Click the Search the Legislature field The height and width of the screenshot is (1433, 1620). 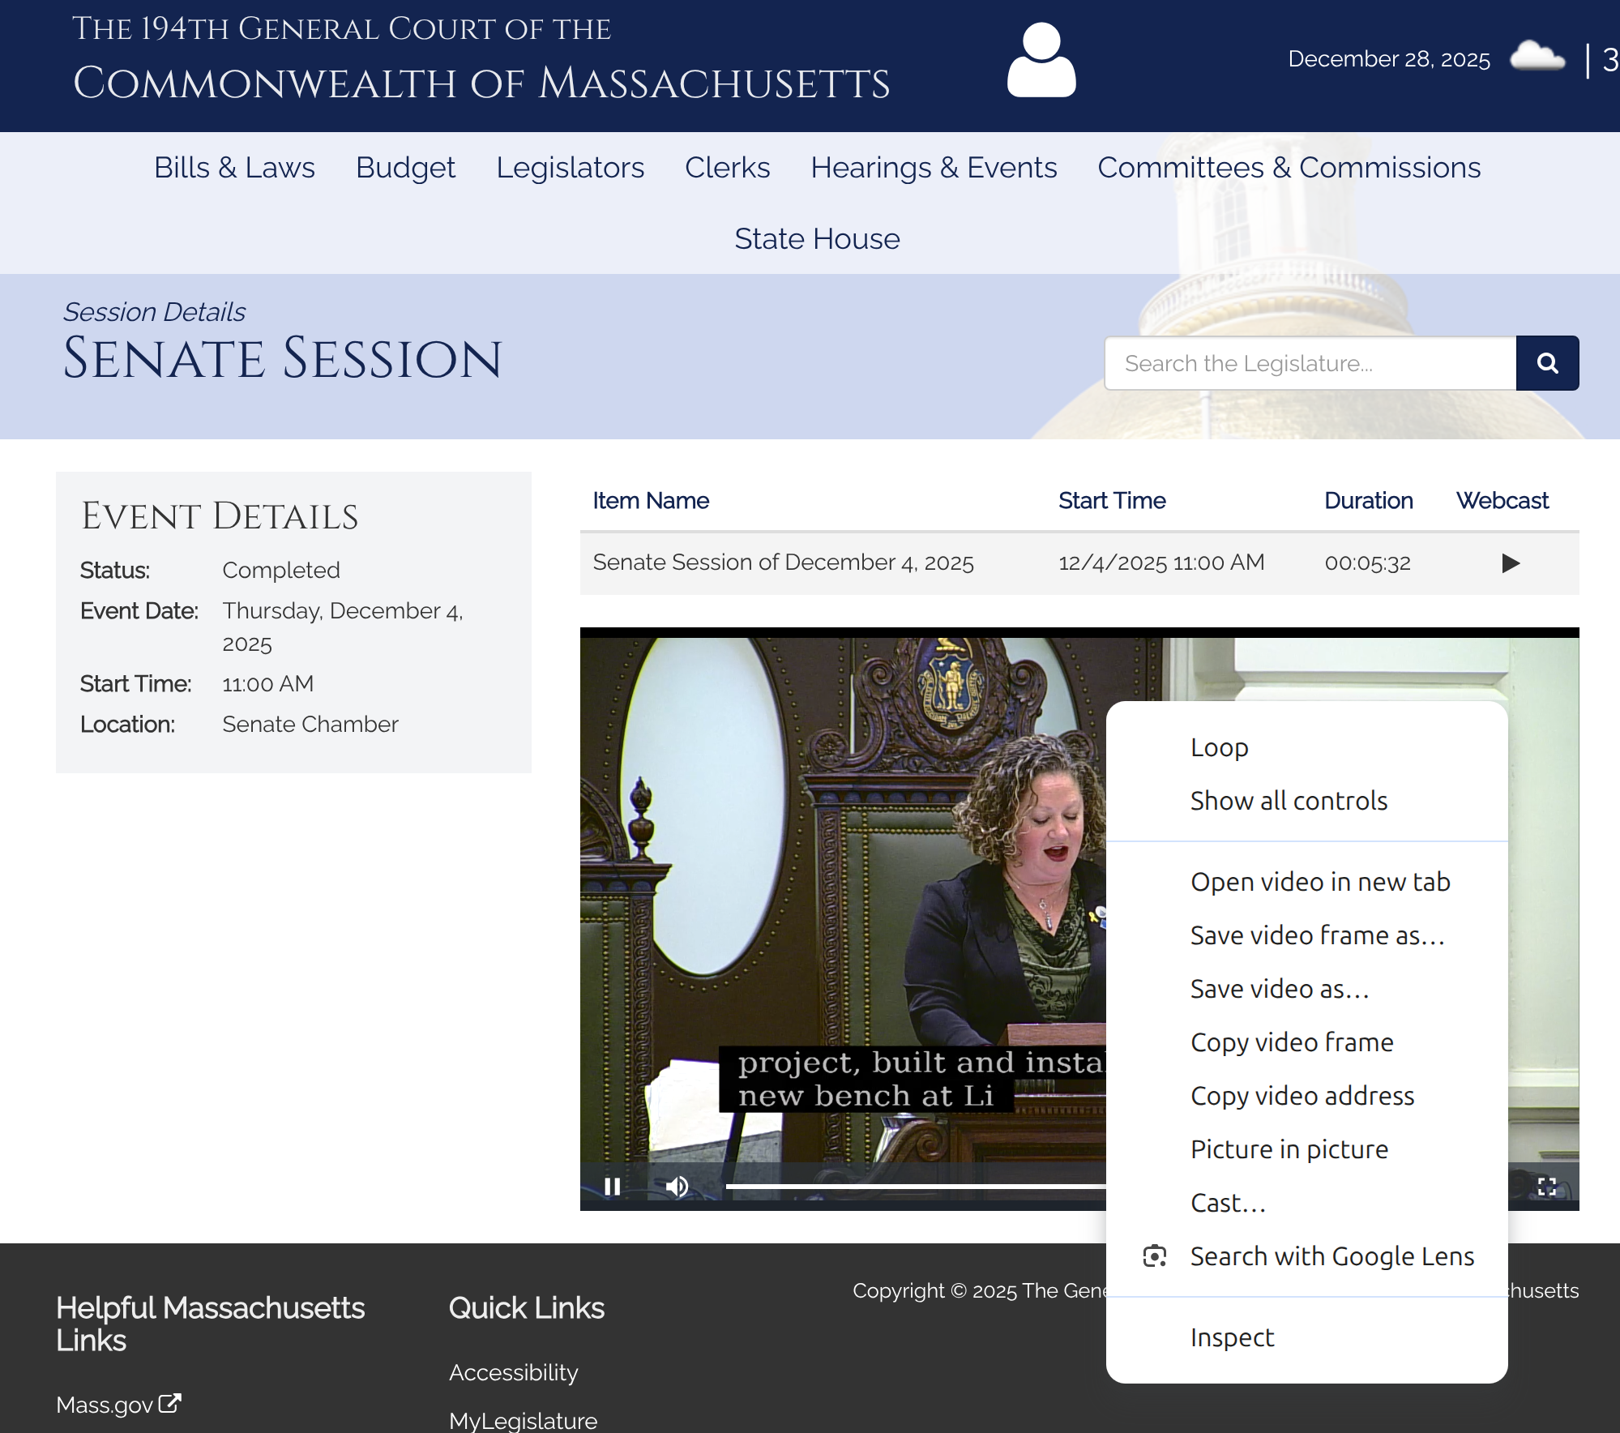point(1310,363)
